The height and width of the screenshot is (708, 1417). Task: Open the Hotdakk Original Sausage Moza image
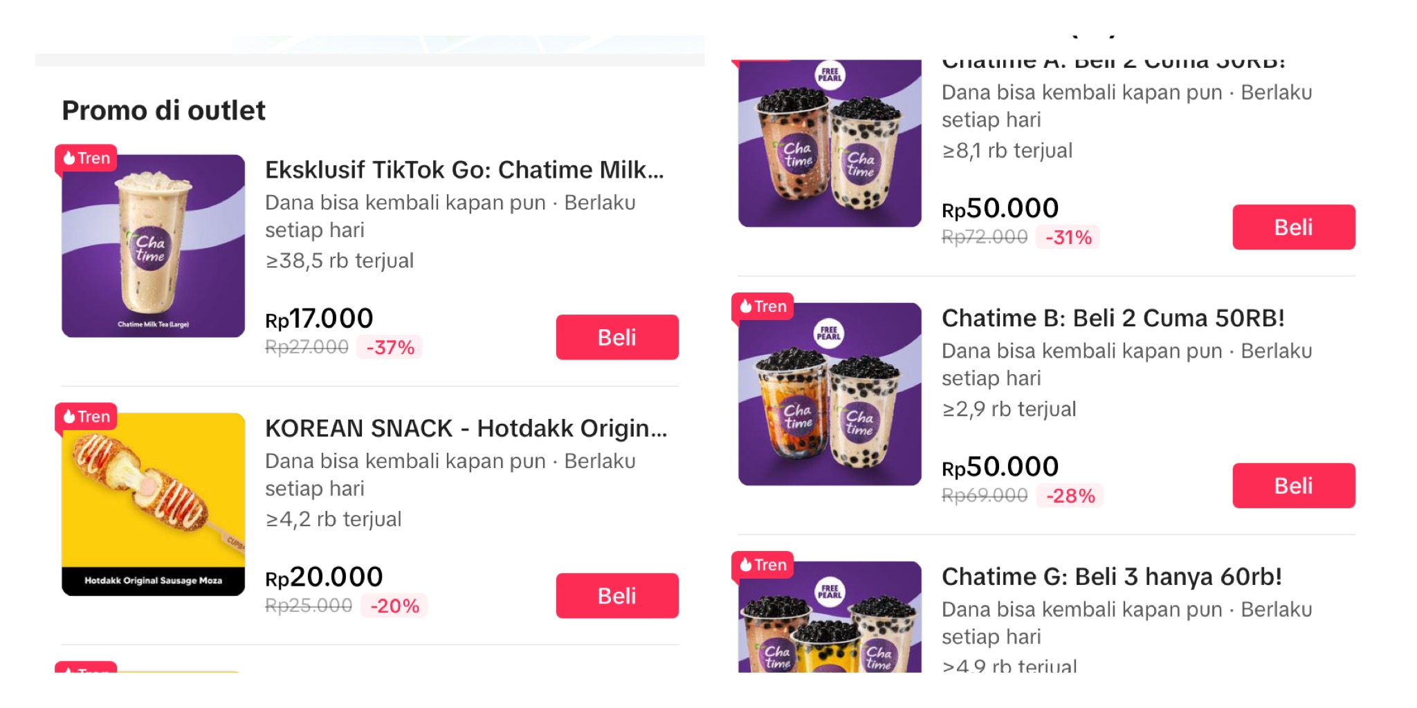(x=153, y=505)
